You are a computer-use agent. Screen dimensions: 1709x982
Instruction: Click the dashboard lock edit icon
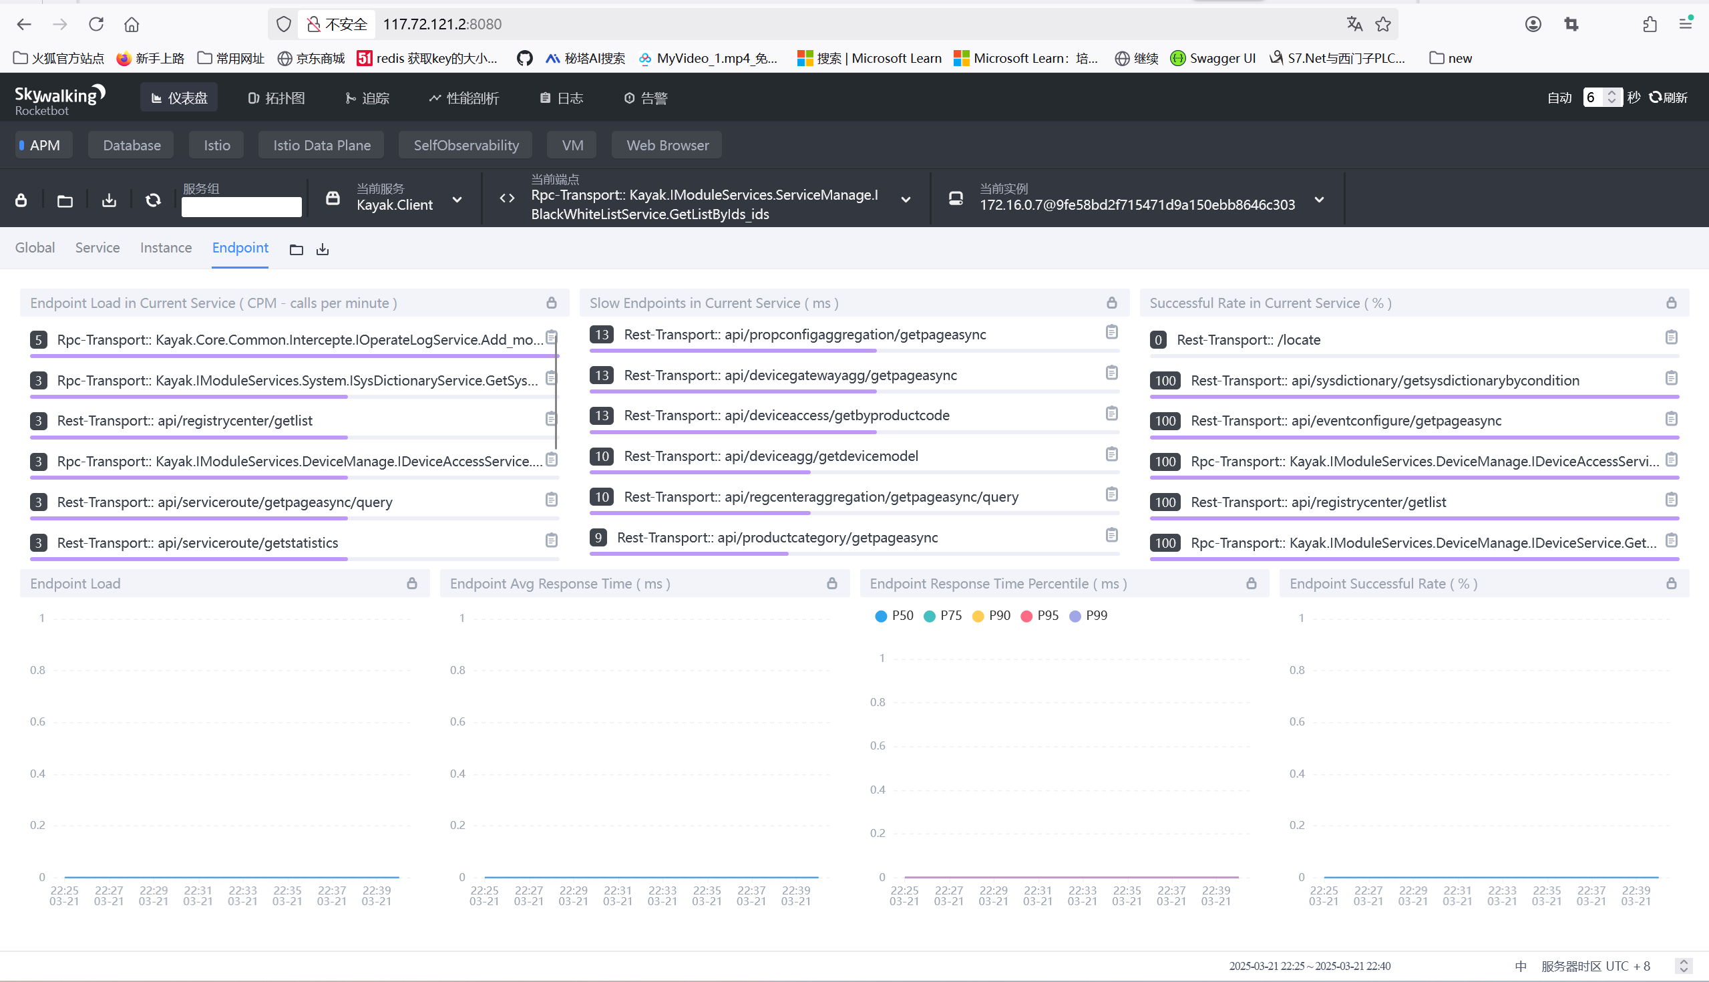coord(21,200)
